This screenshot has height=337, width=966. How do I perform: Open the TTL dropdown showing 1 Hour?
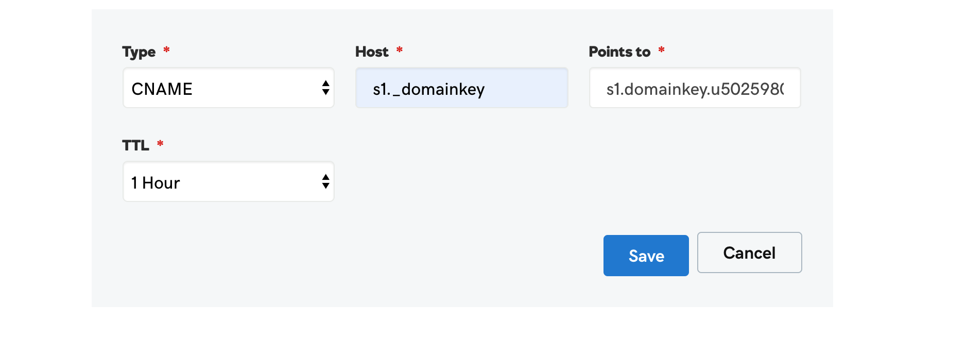(228, 182)
